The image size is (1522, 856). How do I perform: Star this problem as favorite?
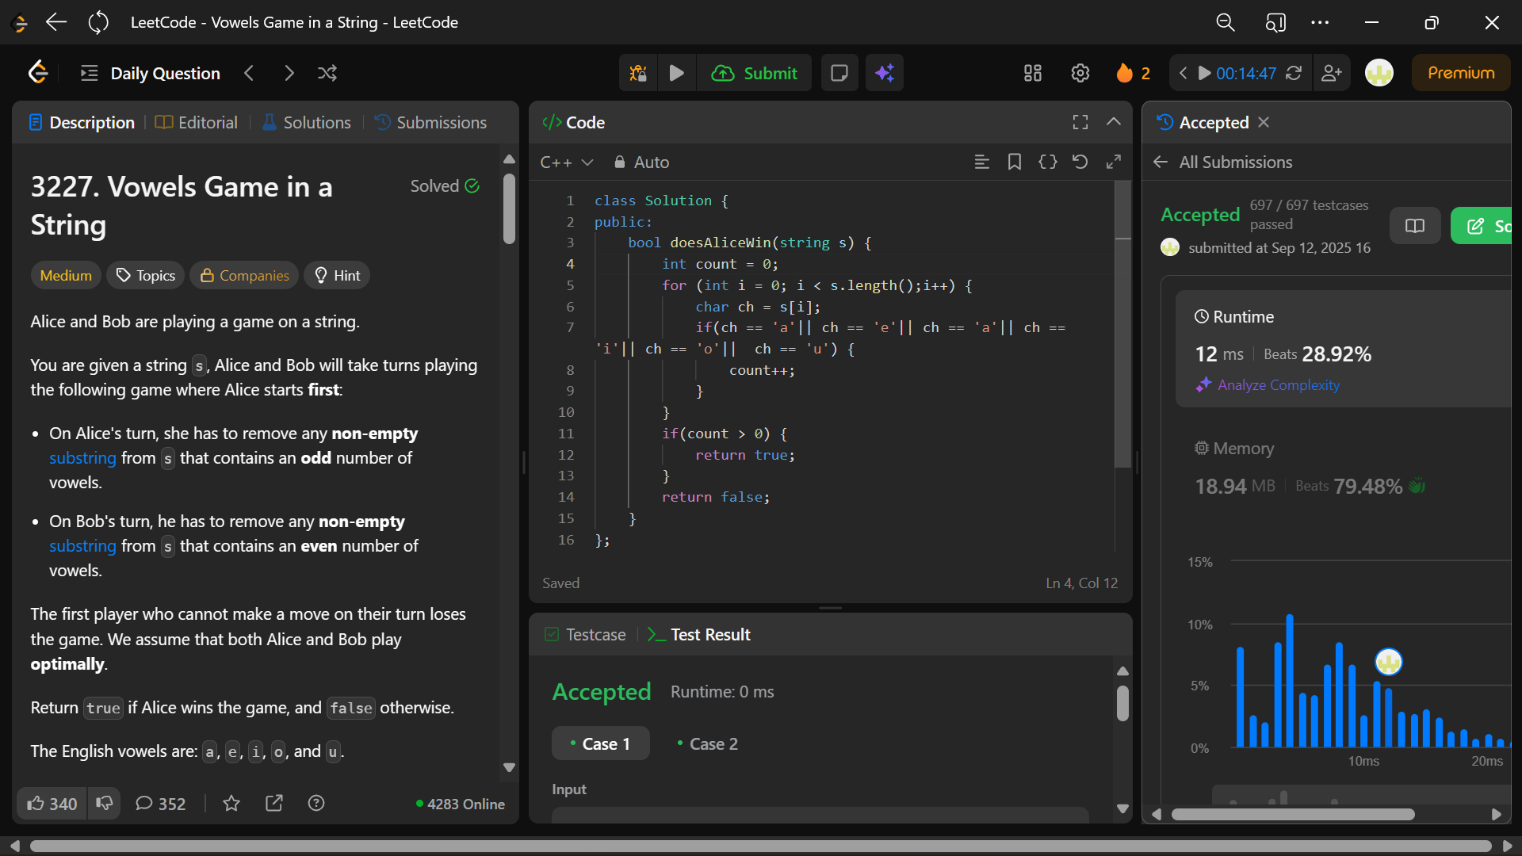(231, 804)
